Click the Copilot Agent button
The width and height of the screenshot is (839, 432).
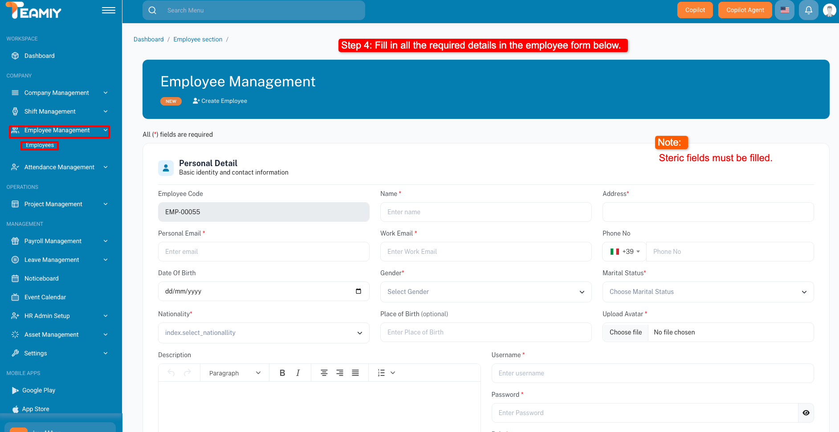(745, 10)
